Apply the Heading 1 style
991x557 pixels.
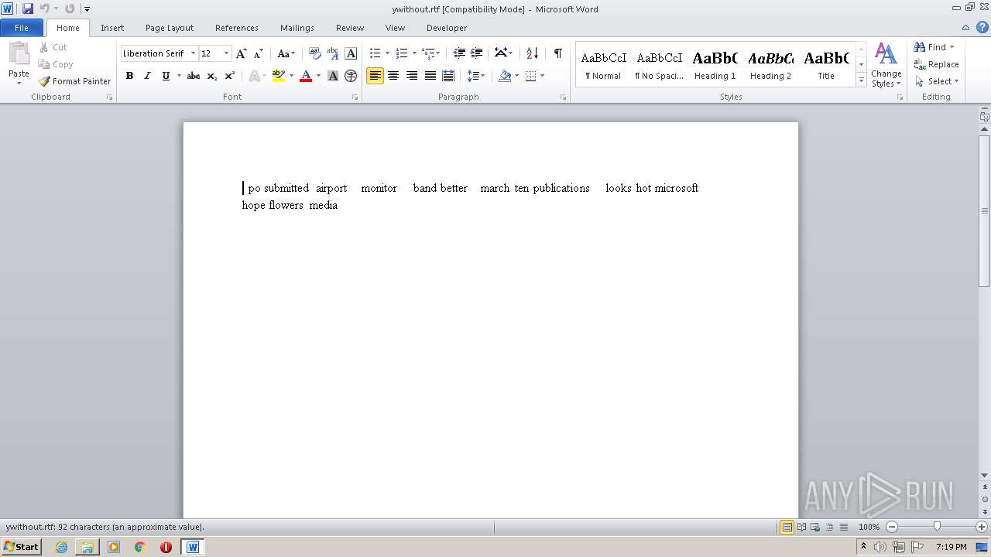coord(715,65)
